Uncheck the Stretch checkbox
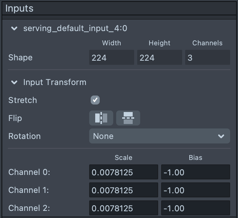 pos(95,100)
